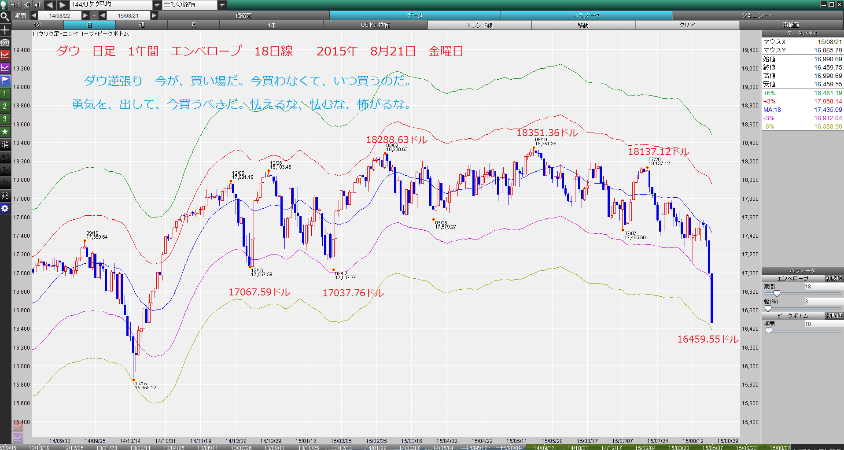Click the faded red chart icon at bottom left
This screenshot has width=844, height=450.
pos(18,426)
